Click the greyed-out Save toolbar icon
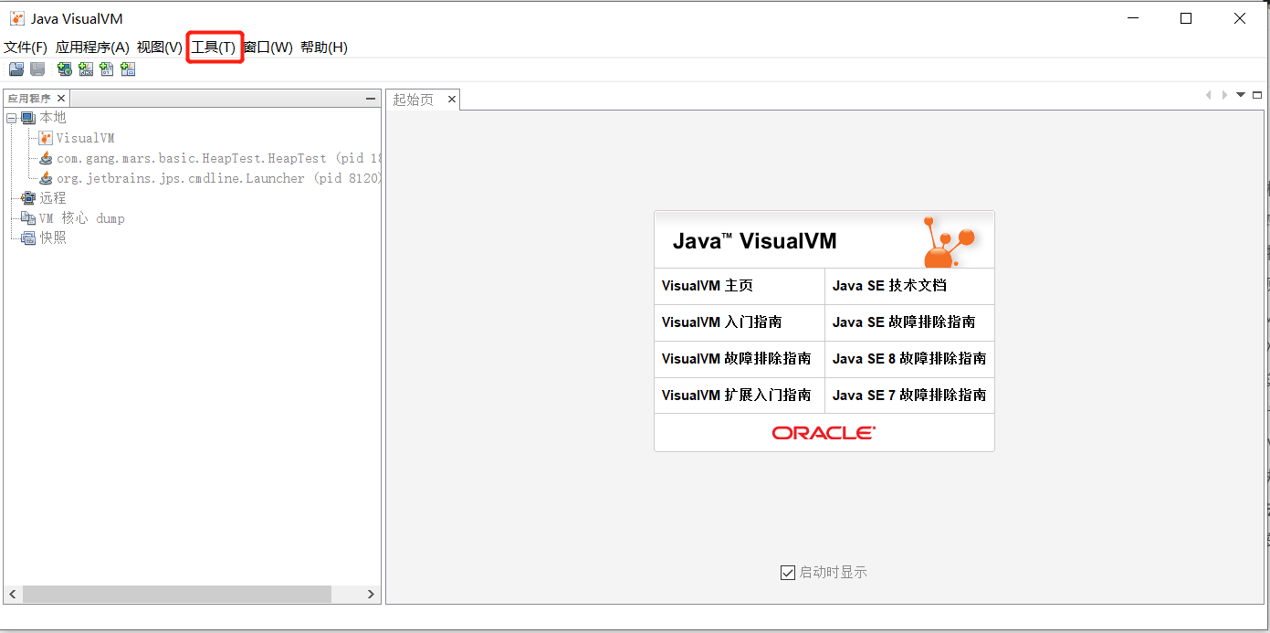The width and height of the screenshot is (1270, 633). tap(37, 69)
